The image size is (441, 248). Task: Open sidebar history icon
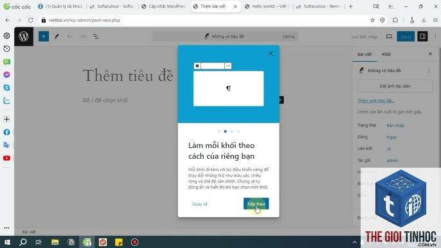pyautogui.click(x=6, y=49)
